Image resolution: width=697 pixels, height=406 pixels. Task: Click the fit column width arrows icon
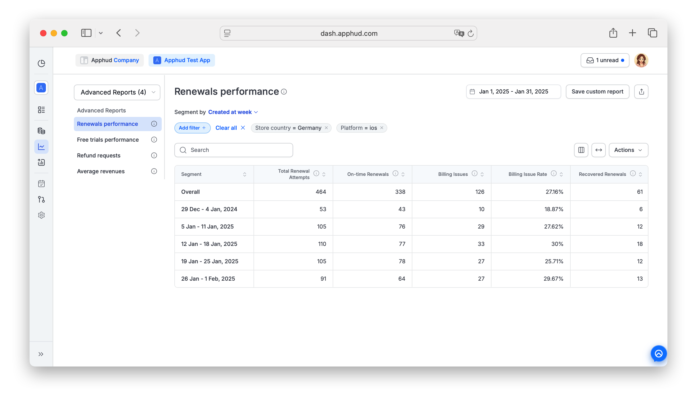point(599,150)
